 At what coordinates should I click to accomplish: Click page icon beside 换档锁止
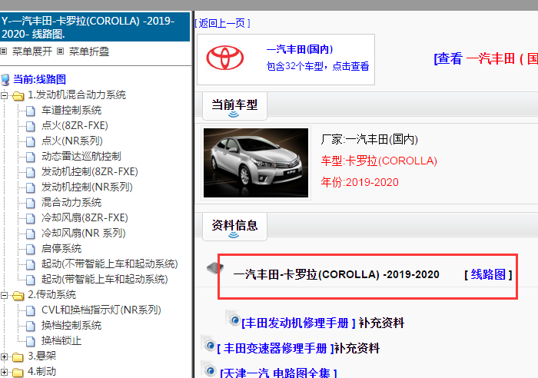(31, 342)
